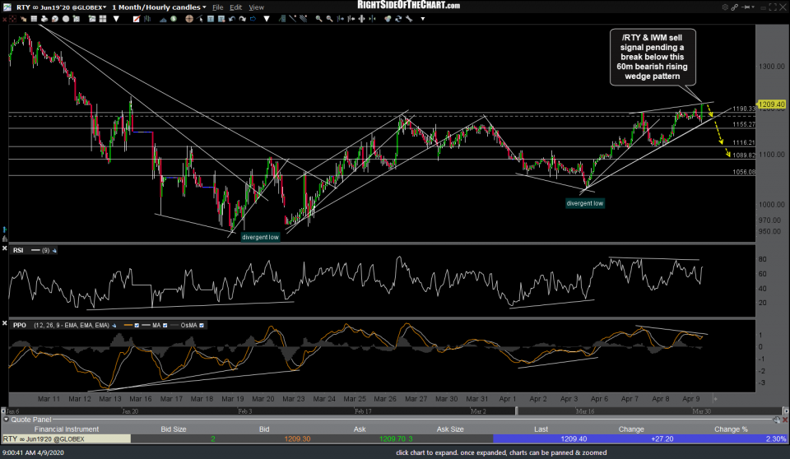Open the View menu
The width and height of the screenshot is (790, 459).
pos(256,7)
